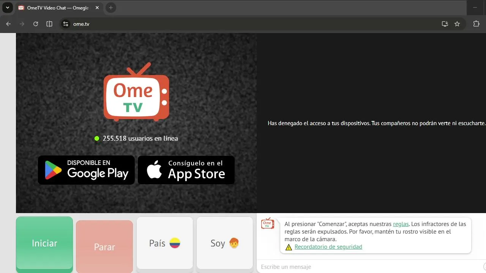Open the App Store download badge

click(186, 170)
